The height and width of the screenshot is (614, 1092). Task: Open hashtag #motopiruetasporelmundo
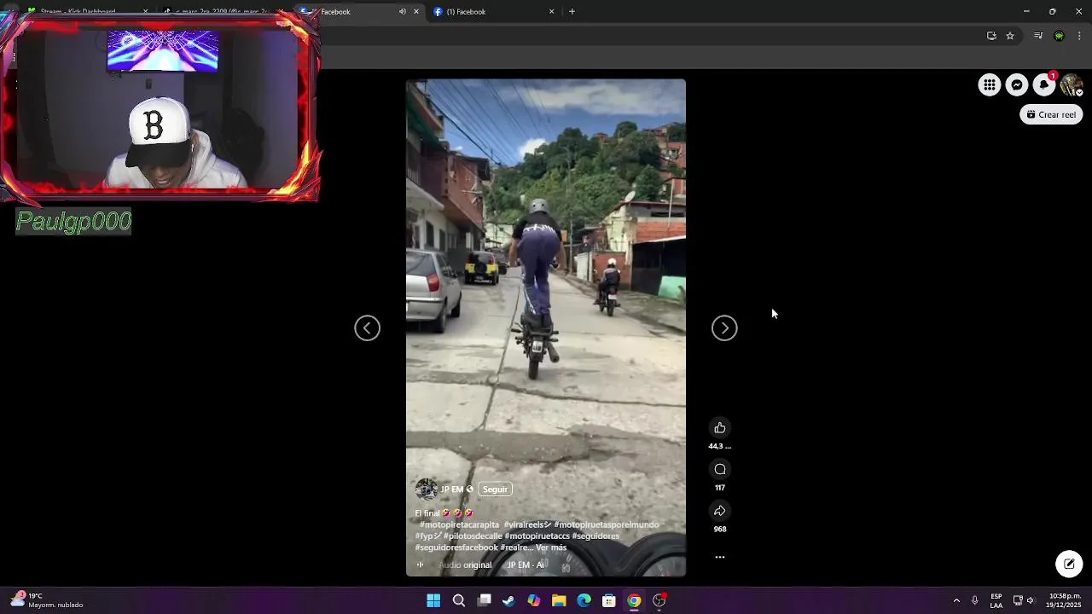607,524
